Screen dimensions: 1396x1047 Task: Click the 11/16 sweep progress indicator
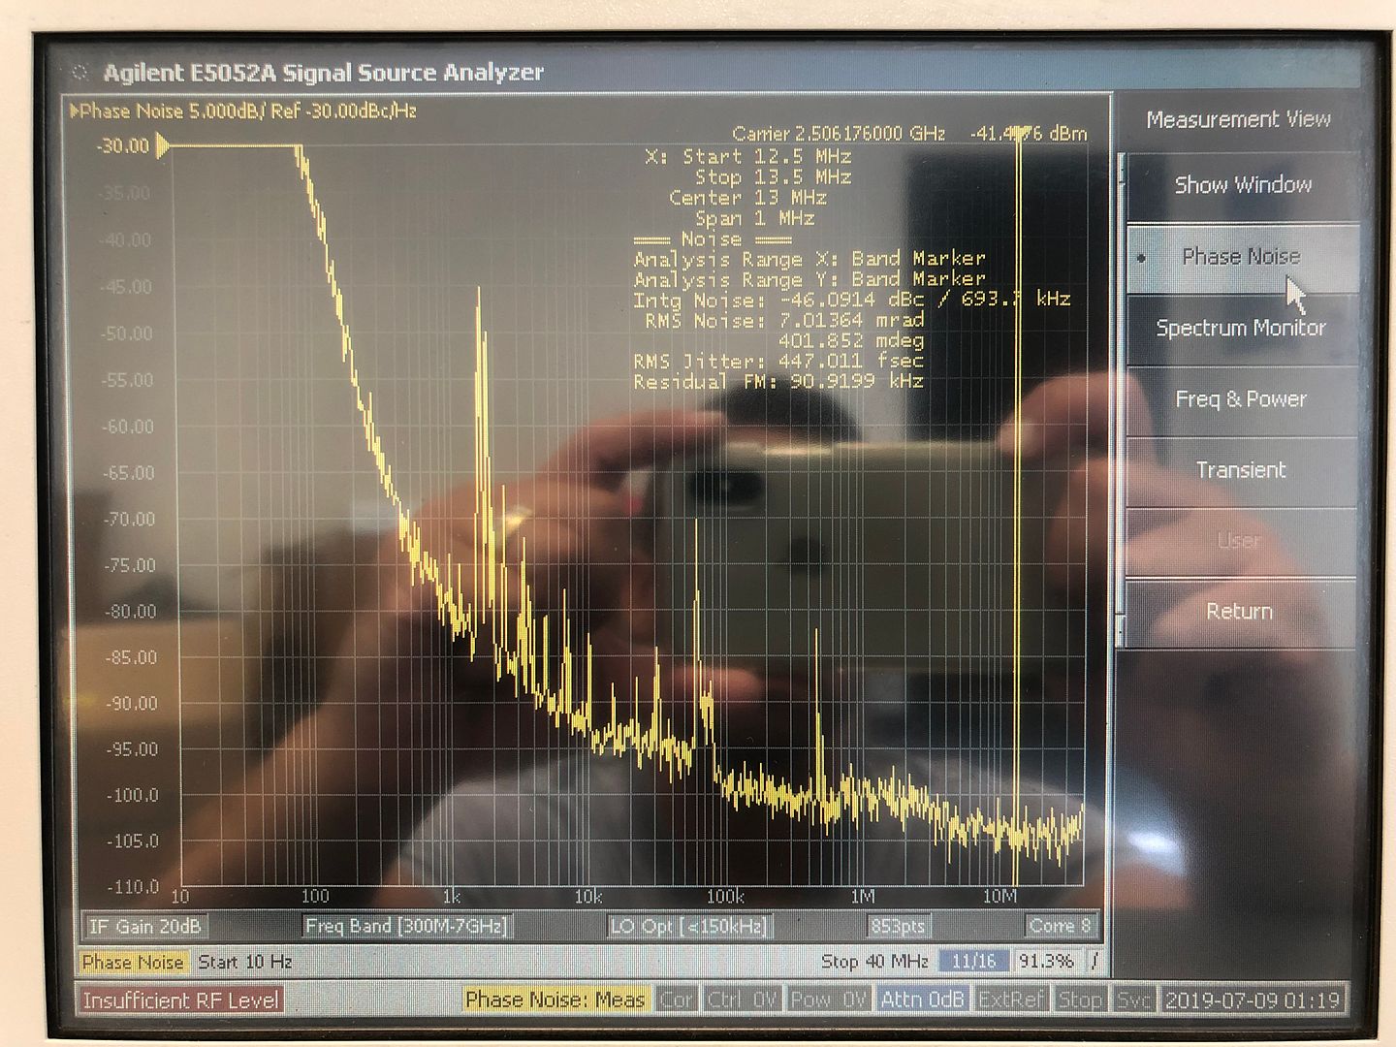point(974,962)
